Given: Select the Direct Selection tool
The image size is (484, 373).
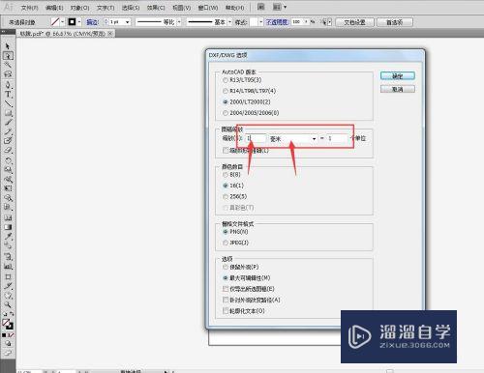Looking at the screenshot, I should coord(8,56).
